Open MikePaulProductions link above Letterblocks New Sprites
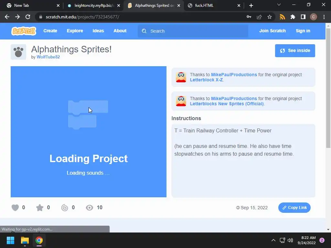331x248 pixels. tap(234, 98)
